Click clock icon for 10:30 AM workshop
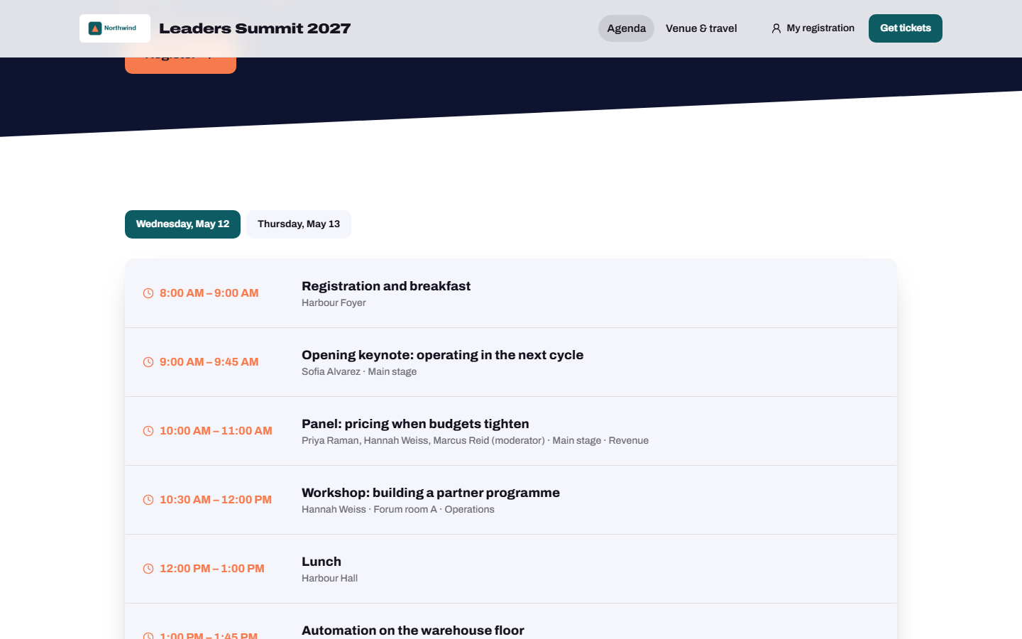1022x639 pixels. pos(148,500)
